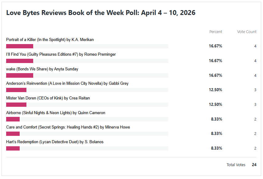Click the 8.33% value for Care and Comfort
Screen dimensions: 263x179
pos(216,134)
